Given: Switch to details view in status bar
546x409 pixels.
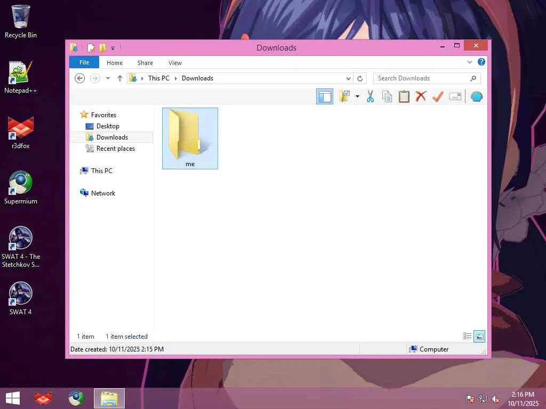Looking at the screenshot, I should [467, 336].
